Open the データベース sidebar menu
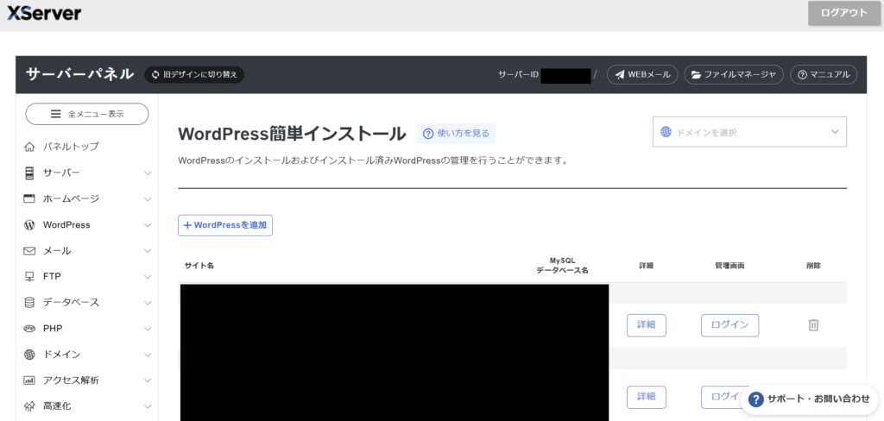Screen dimensions: 884x421 coord(71,303)
